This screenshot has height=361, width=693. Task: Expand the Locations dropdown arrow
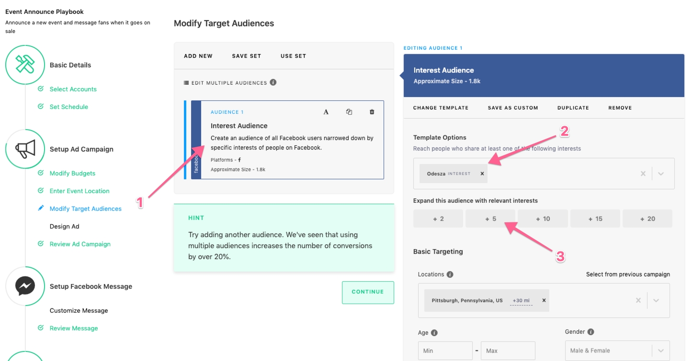[x=656, y=300]
